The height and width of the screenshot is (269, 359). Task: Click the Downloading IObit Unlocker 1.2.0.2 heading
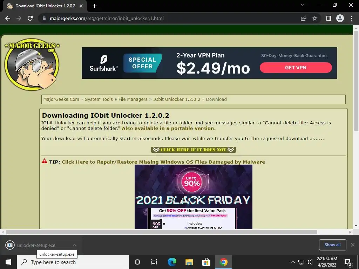coord(106,115)
